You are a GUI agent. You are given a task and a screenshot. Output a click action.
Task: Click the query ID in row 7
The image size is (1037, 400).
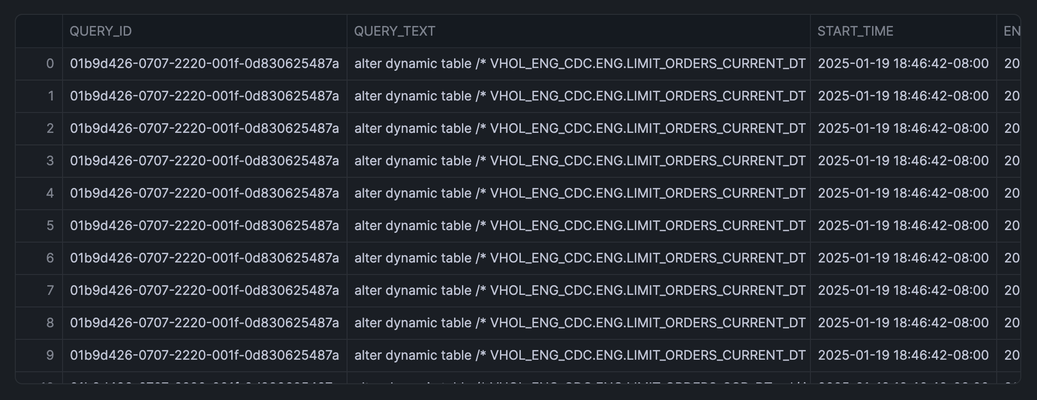click(204, 290)
